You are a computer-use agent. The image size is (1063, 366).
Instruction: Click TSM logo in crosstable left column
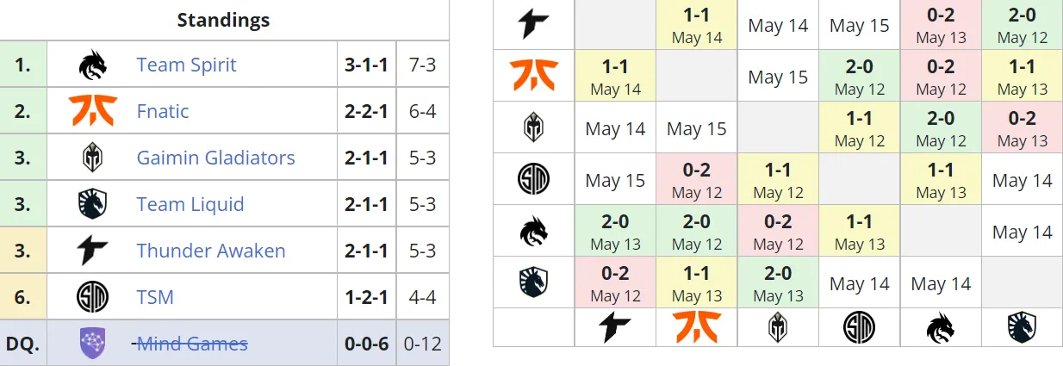point(533,179)
